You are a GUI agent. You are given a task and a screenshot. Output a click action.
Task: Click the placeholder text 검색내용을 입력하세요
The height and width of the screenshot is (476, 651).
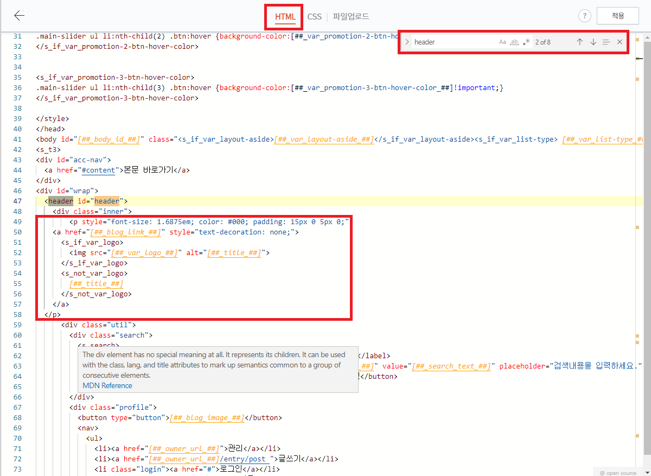click(597, 366)
